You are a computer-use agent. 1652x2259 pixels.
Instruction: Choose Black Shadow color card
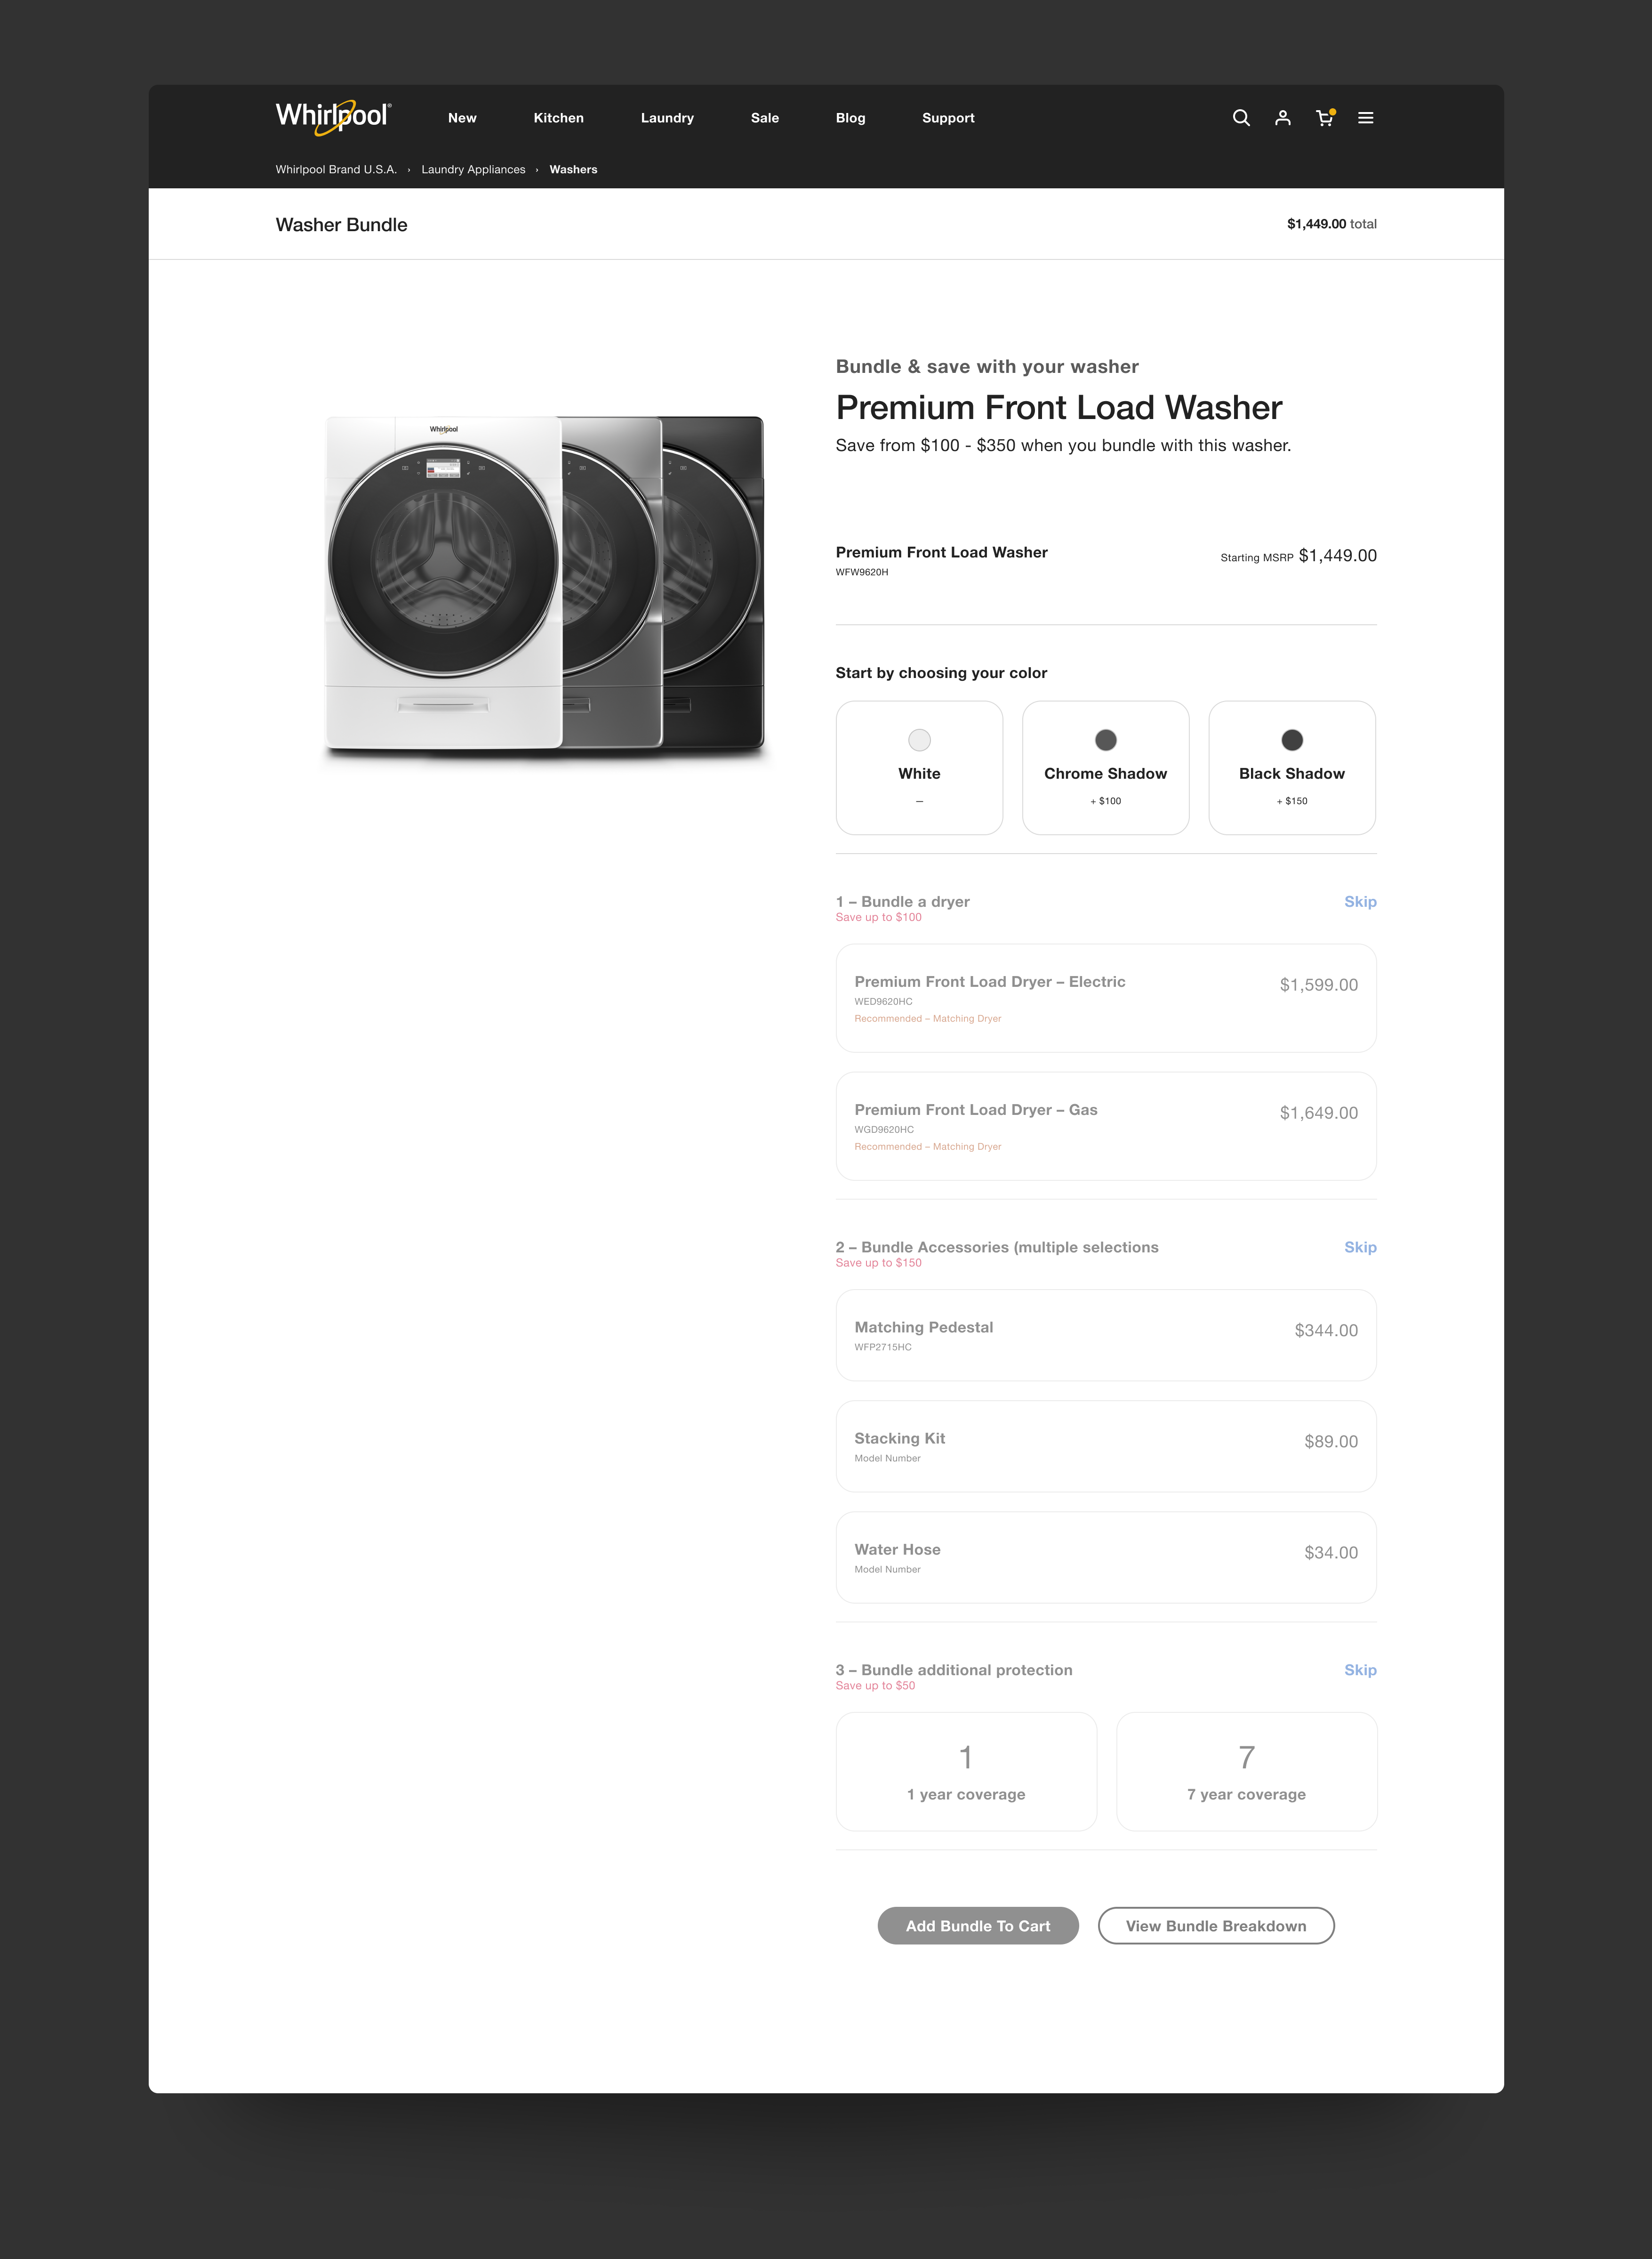(x=1292, y=767)
